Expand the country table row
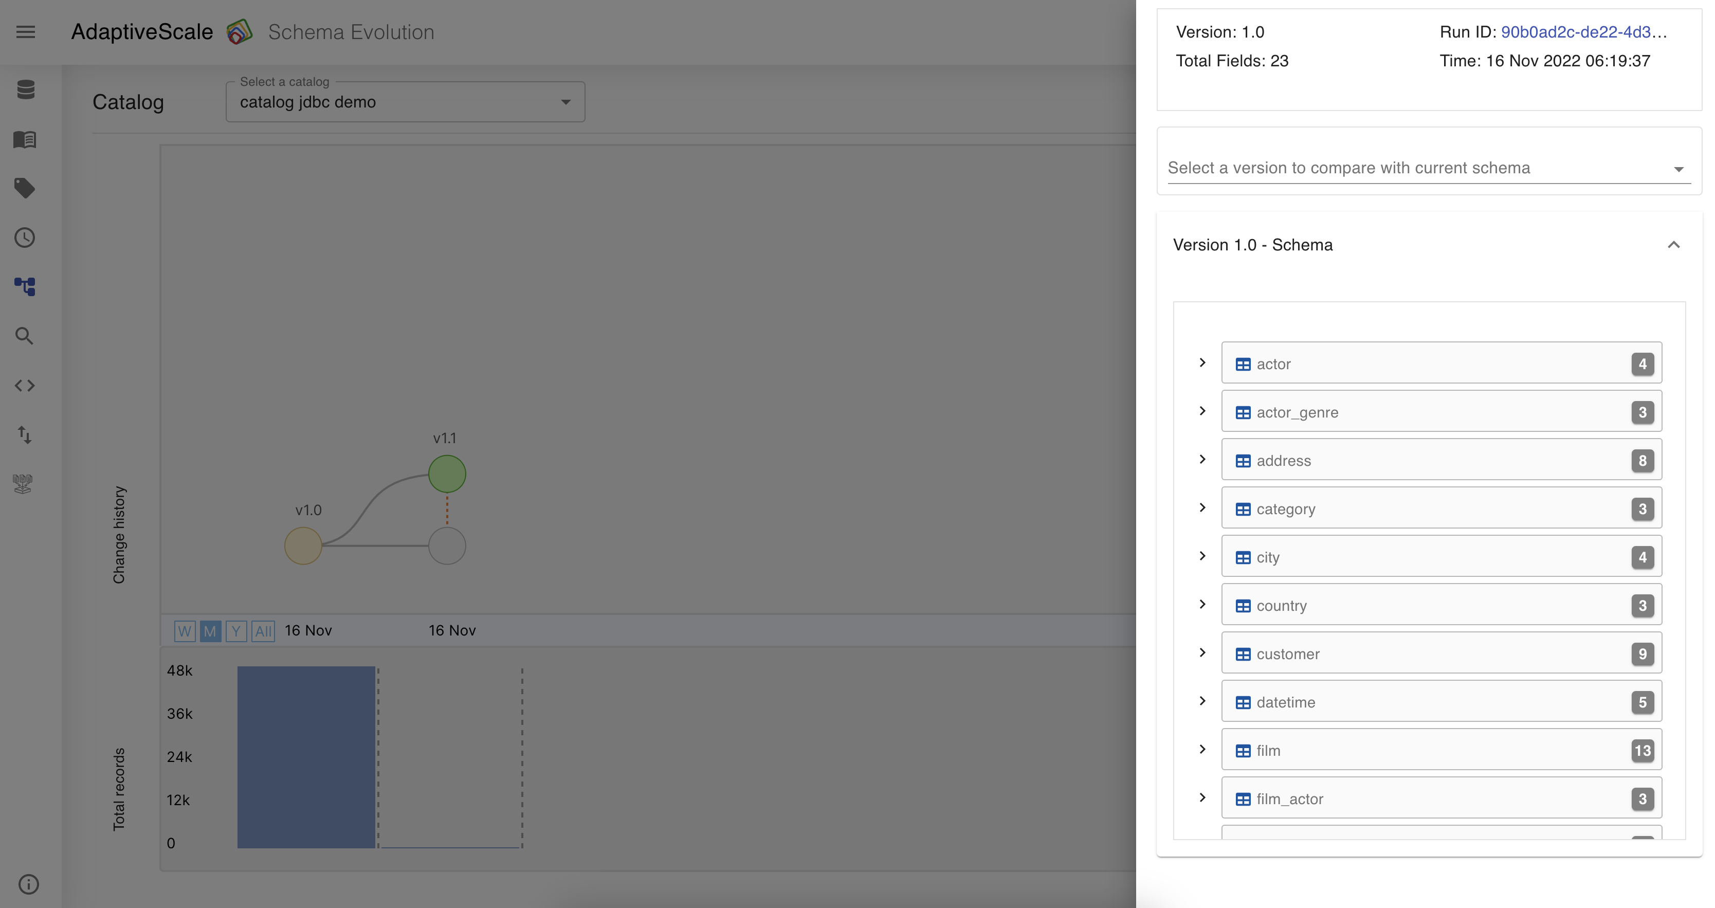 pyautogui.click(x=1202, y=605)
